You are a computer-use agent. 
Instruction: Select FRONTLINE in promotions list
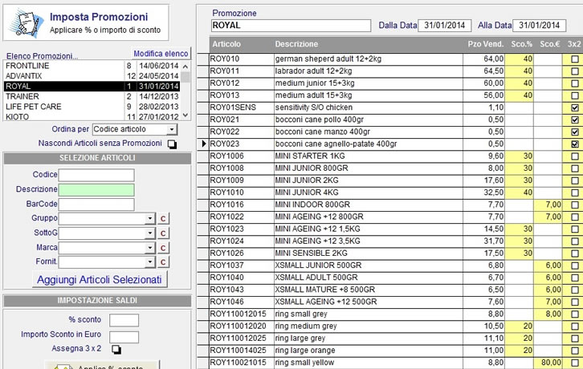tap(92, 66)
